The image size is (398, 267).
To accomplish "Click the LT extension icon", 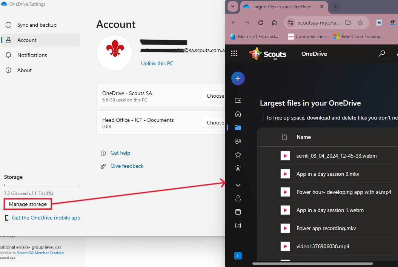I will click(x=392, y=23).
